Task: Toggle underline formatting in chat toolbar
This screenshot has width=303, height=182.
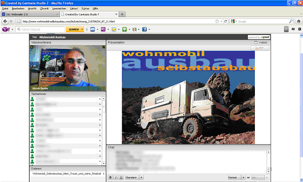Action: [121, 177]
